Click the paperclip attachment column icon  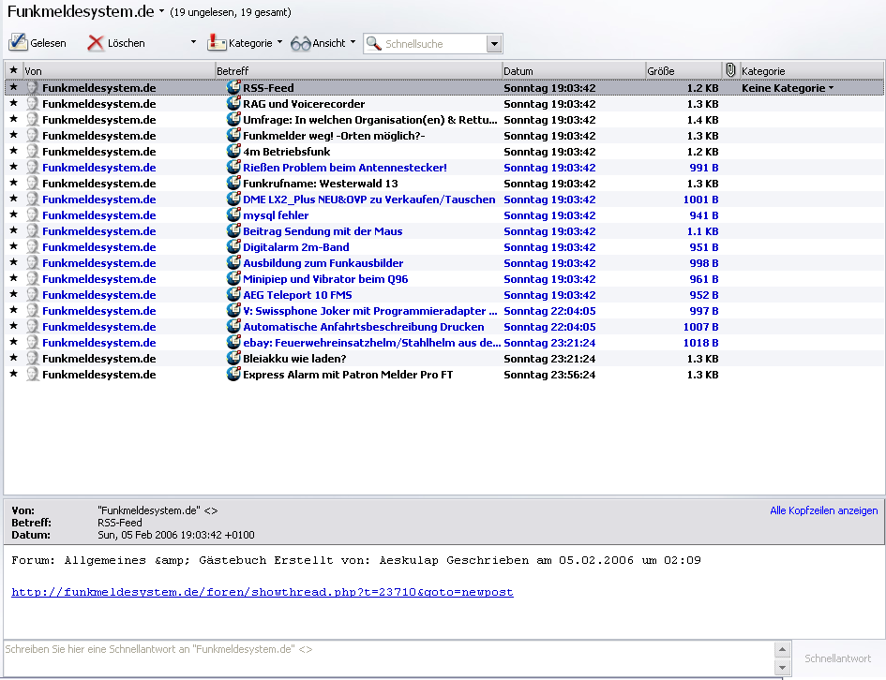[x=730, y=70]
